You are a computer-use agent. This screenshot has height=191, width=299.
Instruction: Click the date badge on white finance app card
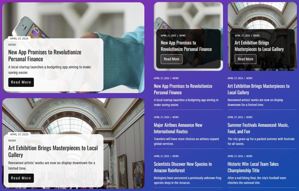[x=19, y=38]
